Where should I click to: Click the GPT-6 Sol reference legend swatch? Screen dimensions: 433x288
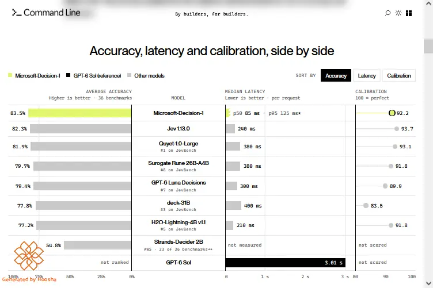[x=68, y=75]
